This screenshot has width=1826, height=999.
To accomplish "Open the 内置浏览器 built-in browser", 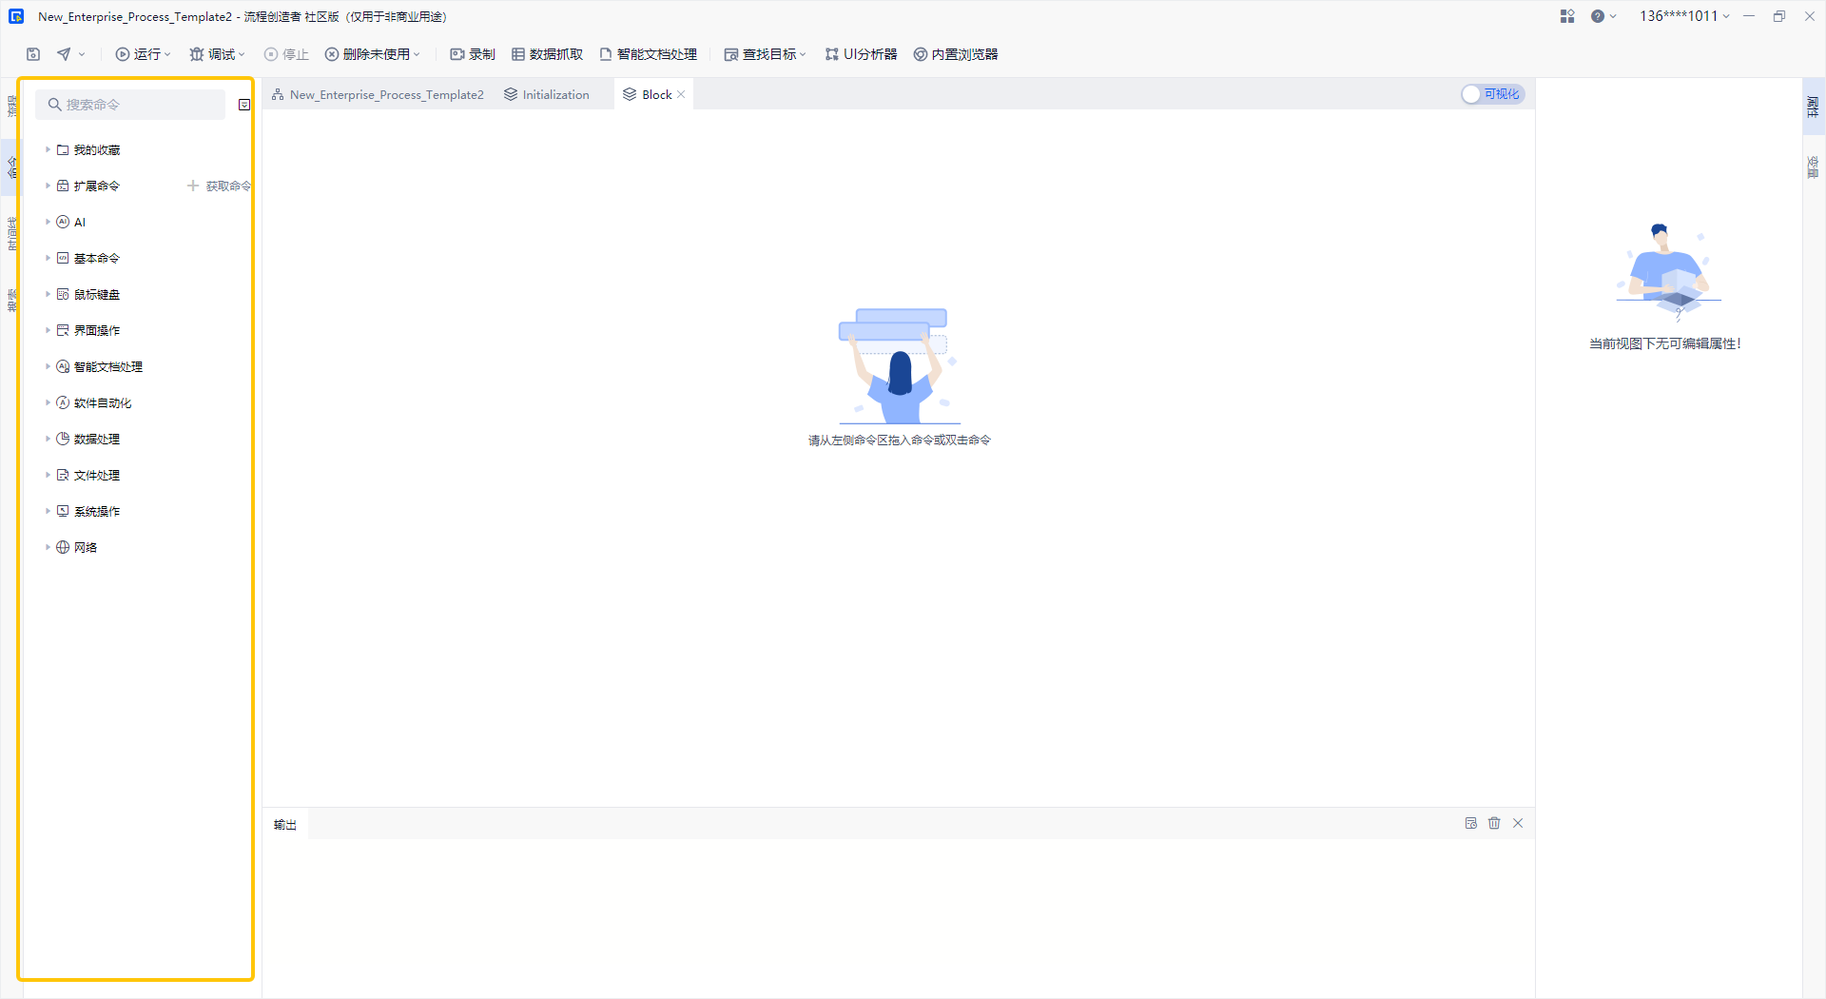I will click(956, 54).
